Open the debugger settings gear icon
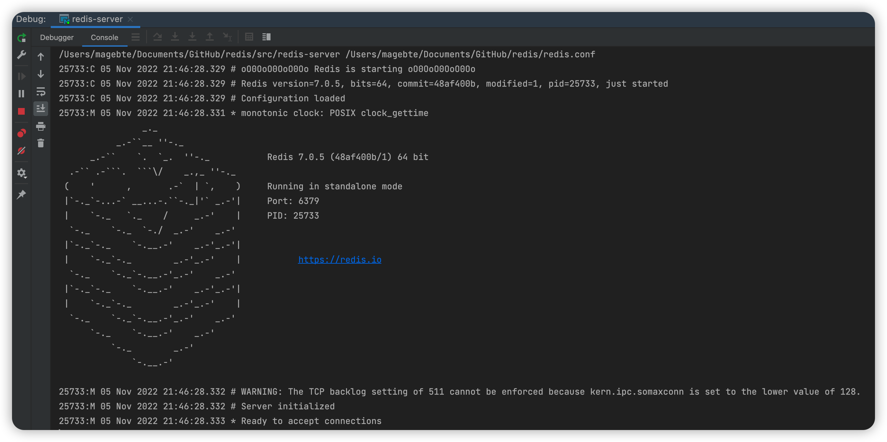 click(x=22, y=173)
